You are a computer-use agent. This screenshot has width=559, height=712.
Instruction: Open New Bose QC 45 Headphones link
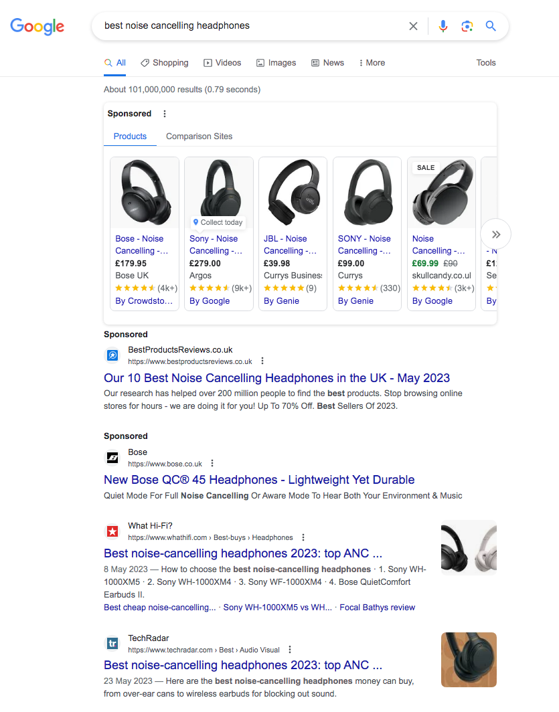(259, 480)
